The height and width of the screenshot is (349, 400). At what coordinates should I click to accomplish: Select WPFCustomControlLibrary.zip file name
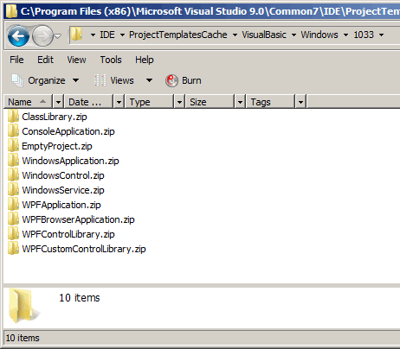pos(84,249)
